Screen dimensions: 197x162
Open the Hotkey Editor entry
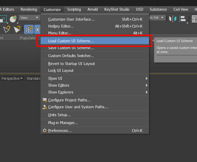[x=95, y=26]
